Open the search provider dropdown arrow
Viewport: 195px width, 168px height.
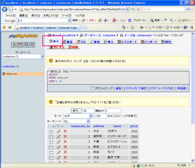tap(192, 9)
